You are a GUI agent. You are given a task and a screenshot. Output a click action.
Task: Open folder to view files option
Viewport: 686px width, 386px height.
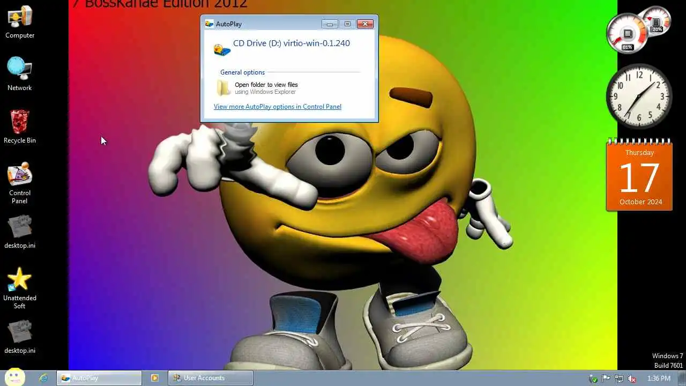click(288, 88)
